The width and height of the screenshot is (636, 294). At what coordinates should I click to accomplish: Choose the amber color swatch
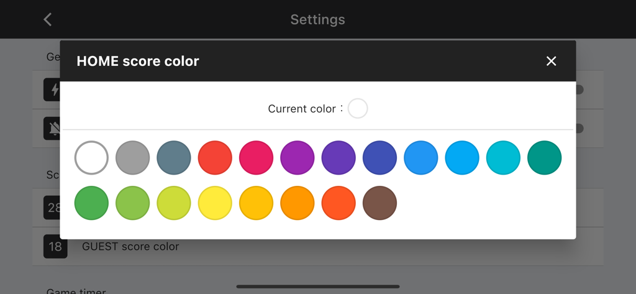256,203
